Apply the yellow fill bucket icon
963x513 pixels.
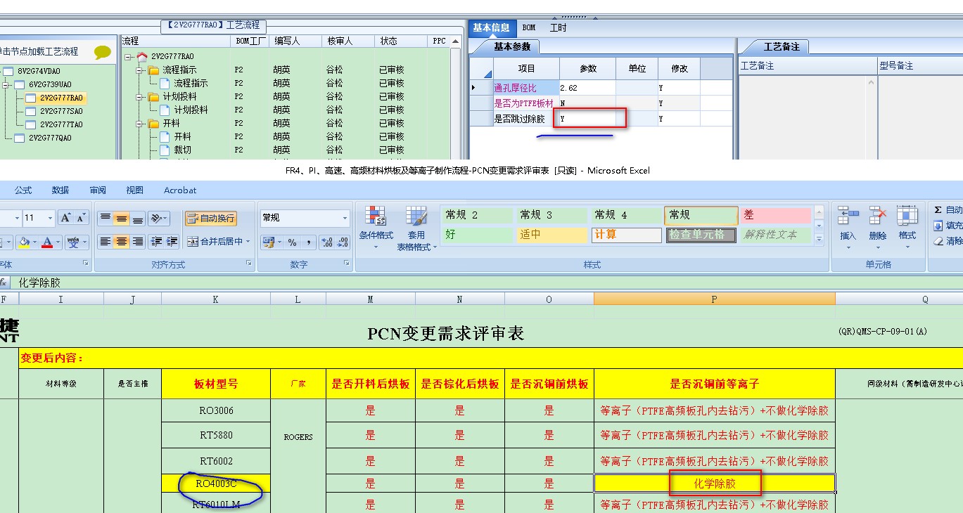[x=24, y=242]
